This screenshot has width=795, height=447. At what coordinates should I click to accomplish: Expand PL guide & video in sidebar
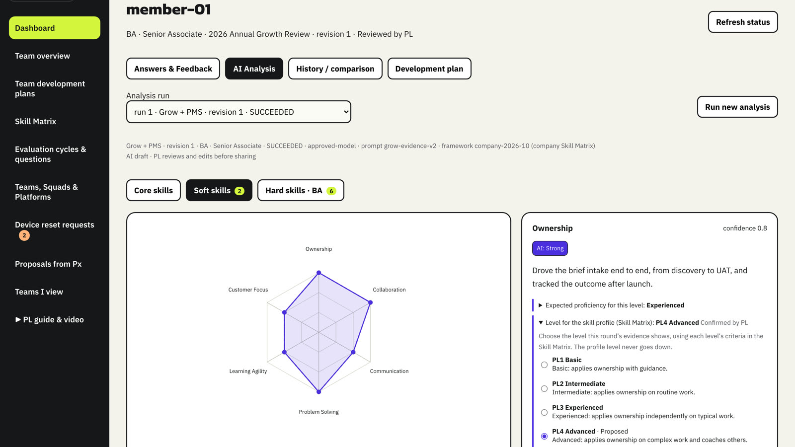50,320
